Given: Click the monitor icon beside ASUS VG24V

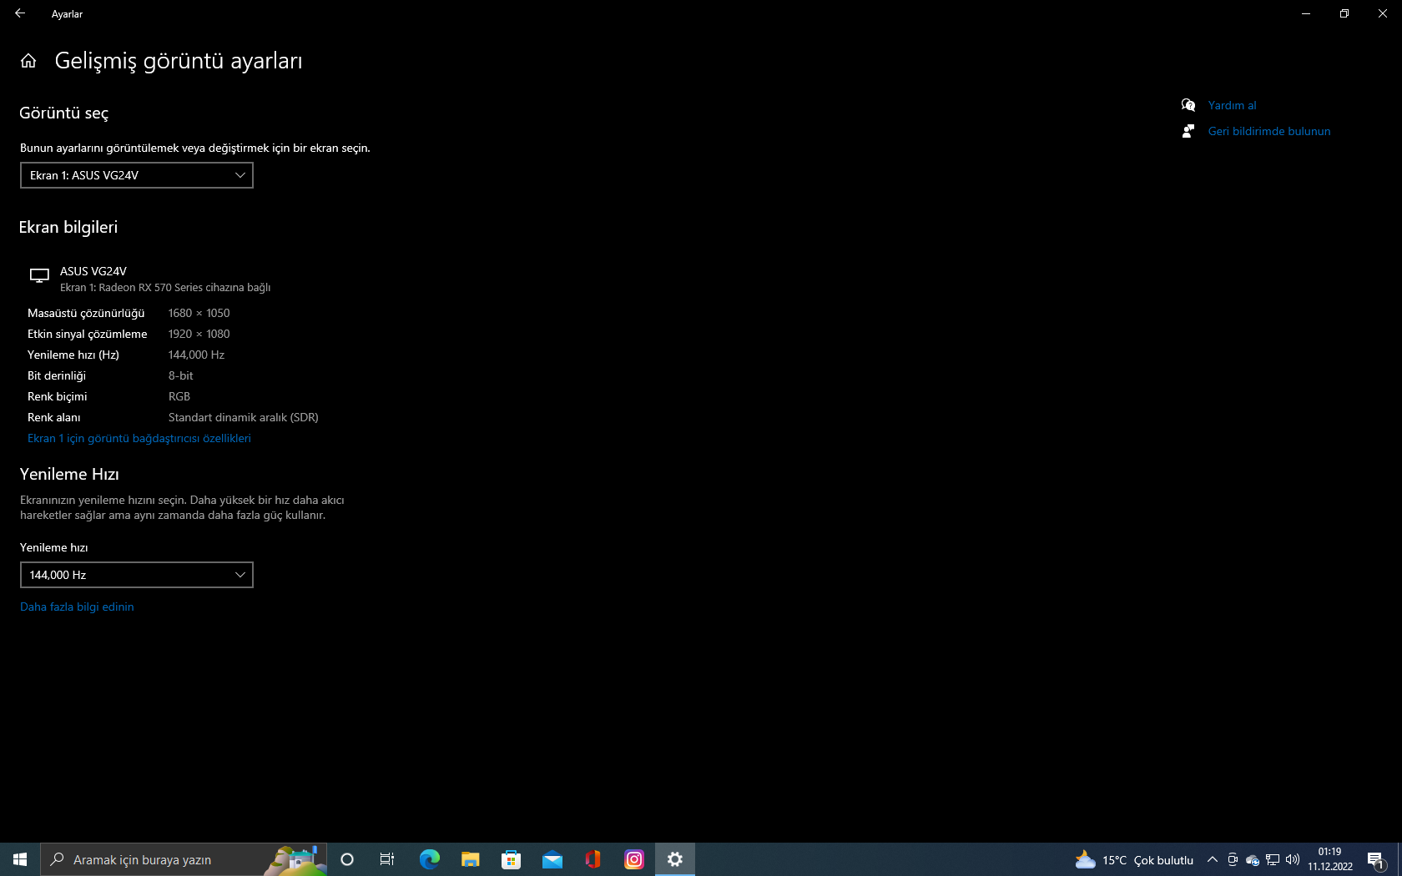Looking at the screenshot, I should (x=39, y=275).
